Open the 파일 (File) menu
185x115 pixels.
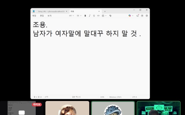pos(34,16)
